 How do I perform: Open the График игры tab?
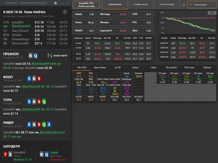coord(141,5)
